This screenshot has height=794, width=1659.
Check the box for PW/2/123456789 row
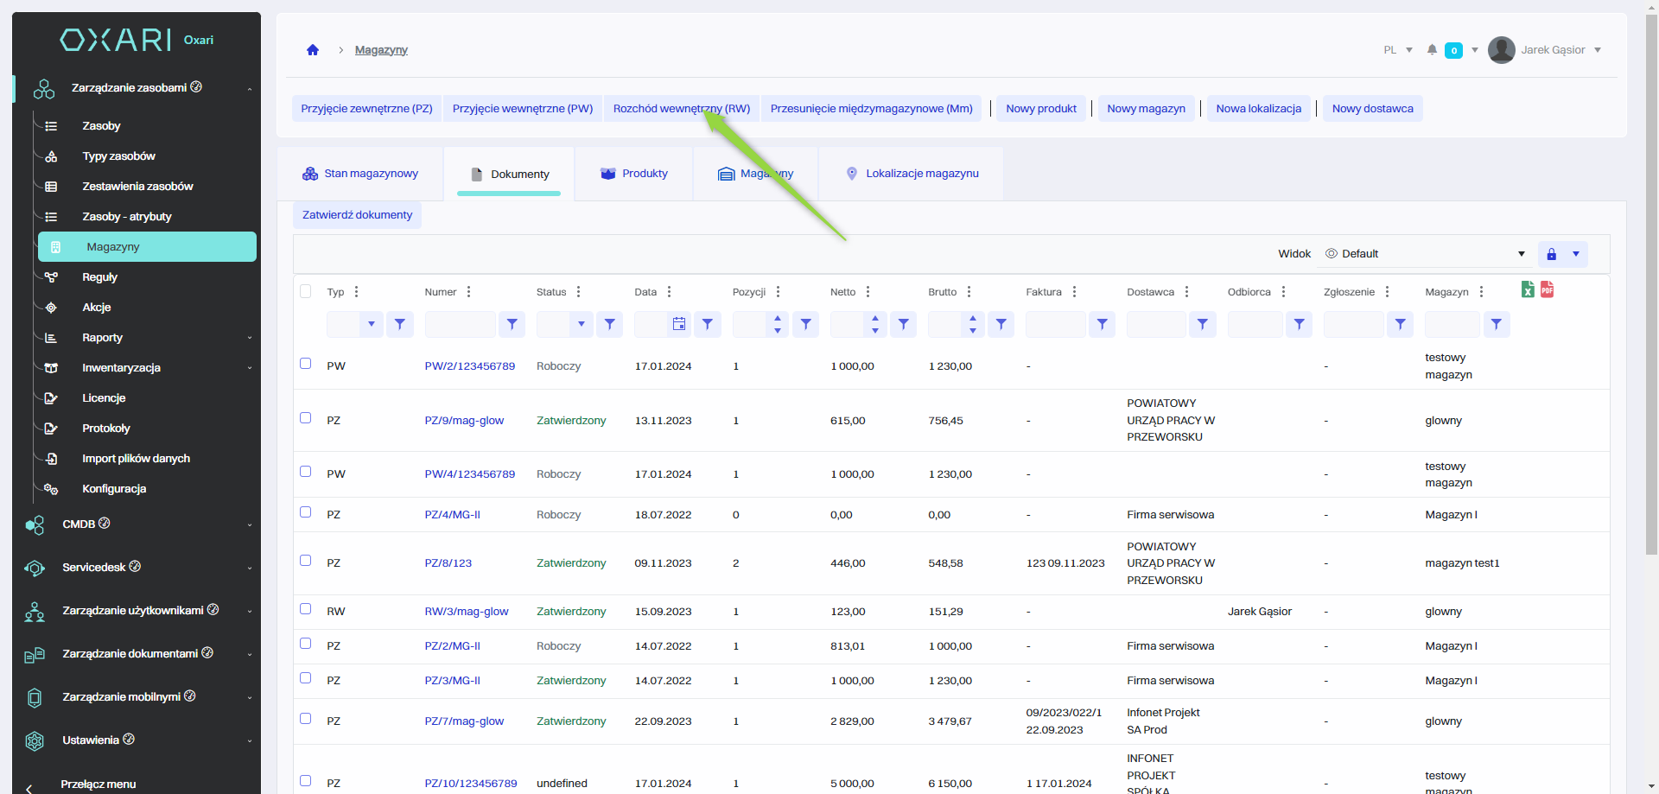pos(305,364)
